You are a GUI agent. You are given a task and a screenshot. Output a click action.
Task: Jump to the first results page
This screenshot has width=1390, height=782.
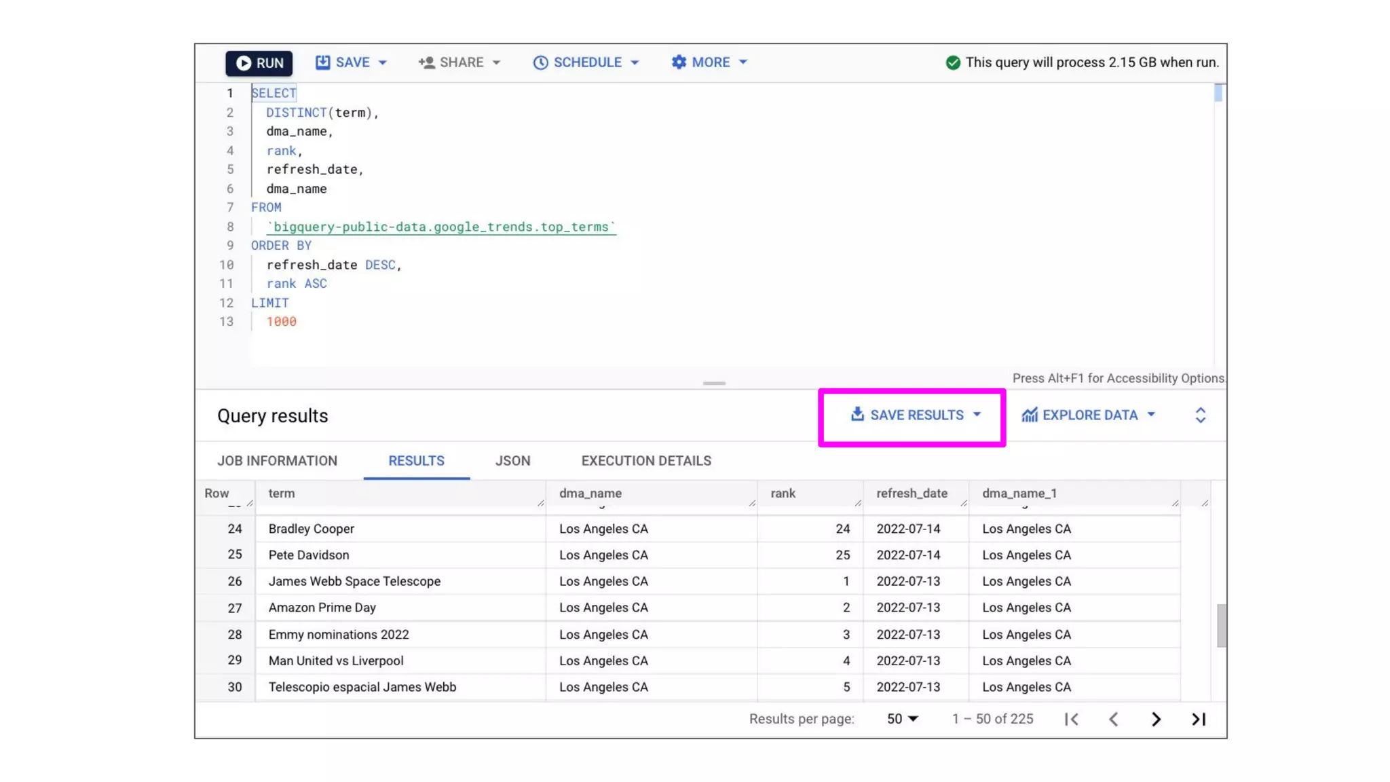point(1072,719)
